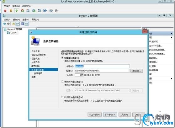Click the wizard title bar system icon
This screenshot has width=175, height=128.
point(31,32)
